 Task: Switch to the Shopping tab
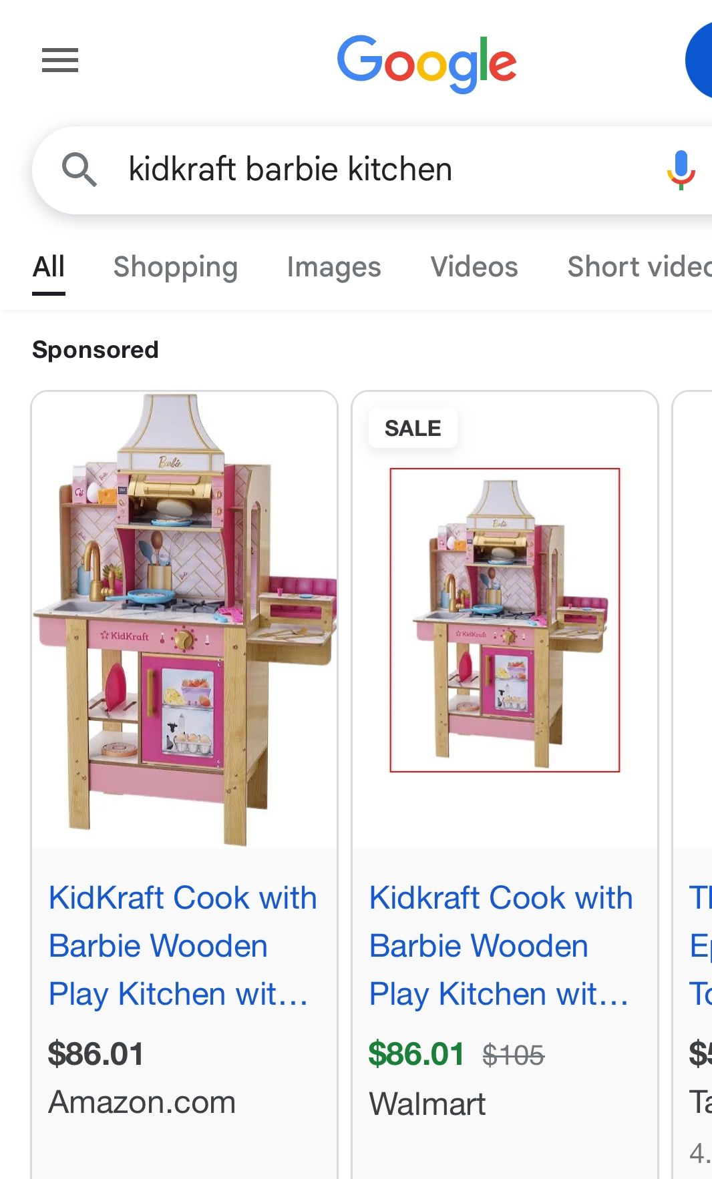coord(176,267)
